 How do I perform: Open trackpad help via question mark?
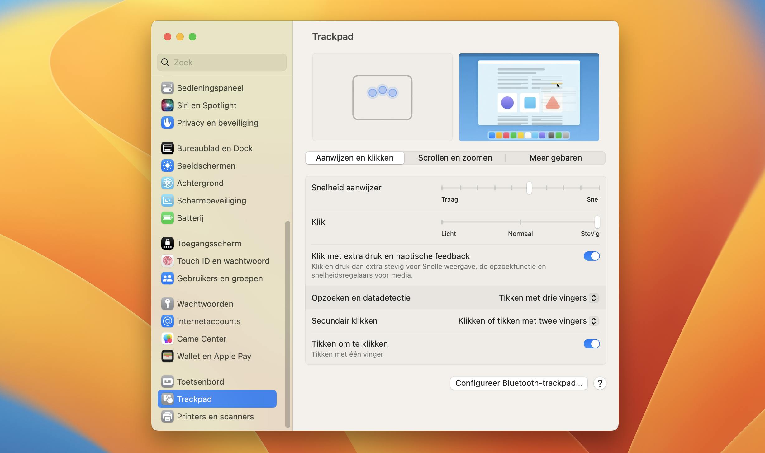tap(600, 383)
